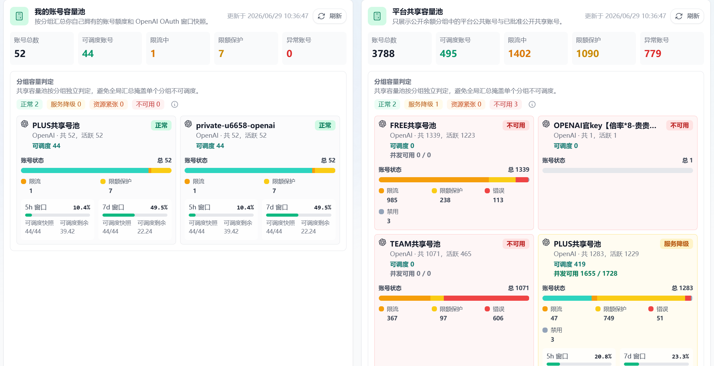Screen dimensions: 714x366
Task: Click the 可调度账号 44 stat card
Action: tap(110, 48)
